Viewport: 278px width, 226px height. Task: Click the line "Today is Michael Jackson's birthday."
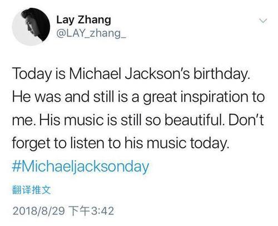131,74
